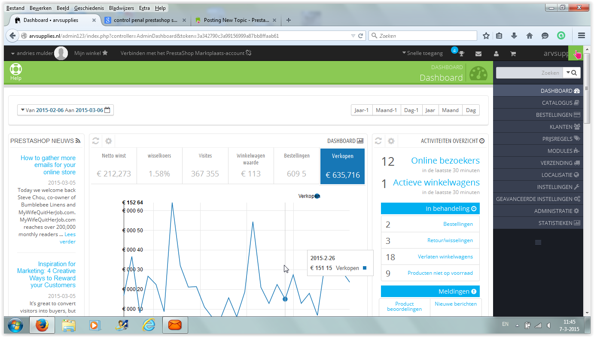Show the Netto winst chart tab
The image size is (594, 337).
pyautogui.click(x=114, y=166)
